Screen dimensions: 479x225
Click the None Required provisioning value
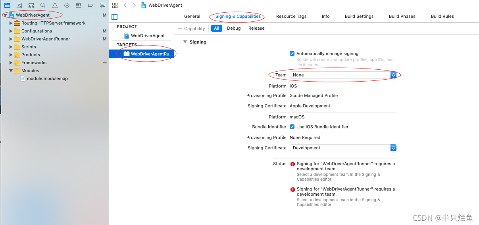point(305,137)
